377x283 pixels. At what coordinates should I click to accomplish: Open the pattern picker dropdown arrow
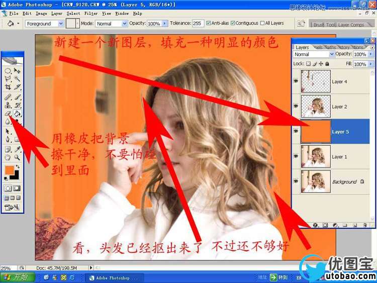point(77,24)
